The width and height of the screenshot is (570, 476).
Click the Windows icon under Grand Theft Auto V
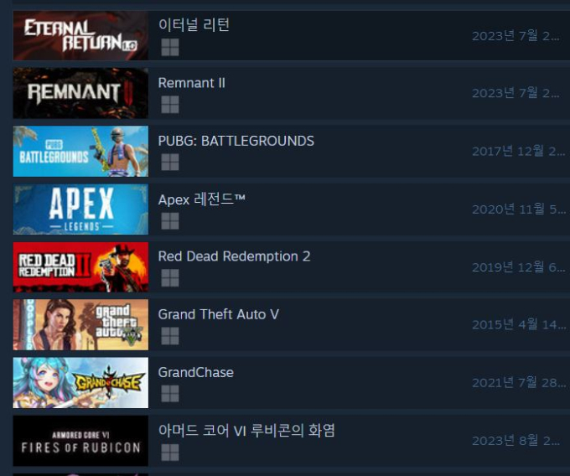170,336
